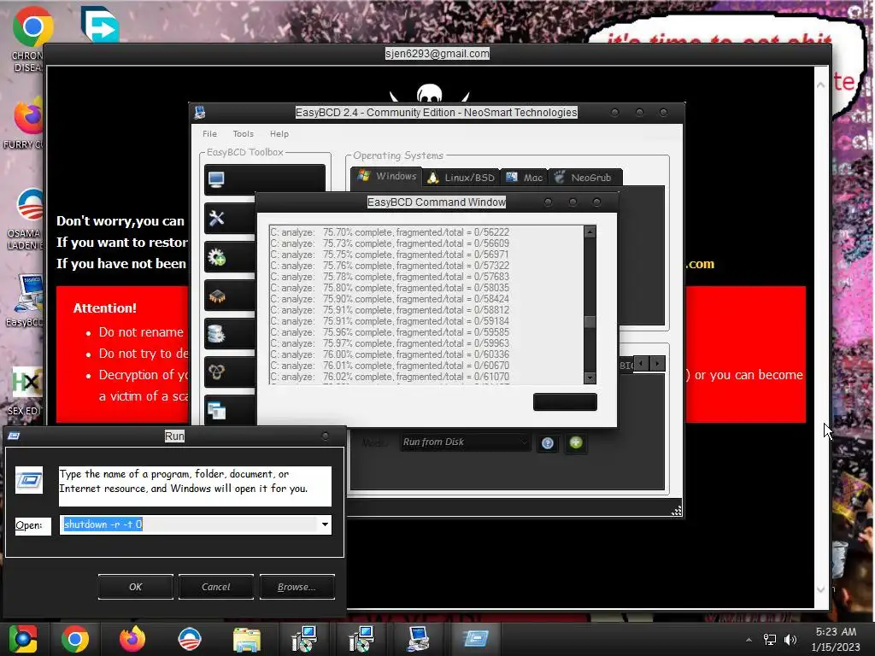Click the Command Window scrollbar thumb
Screen dimensions: 875x656
coord(590,322)
